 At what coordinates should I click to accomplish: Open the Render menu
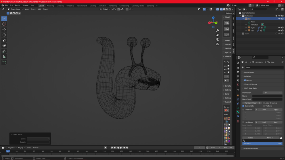[18, 5]
